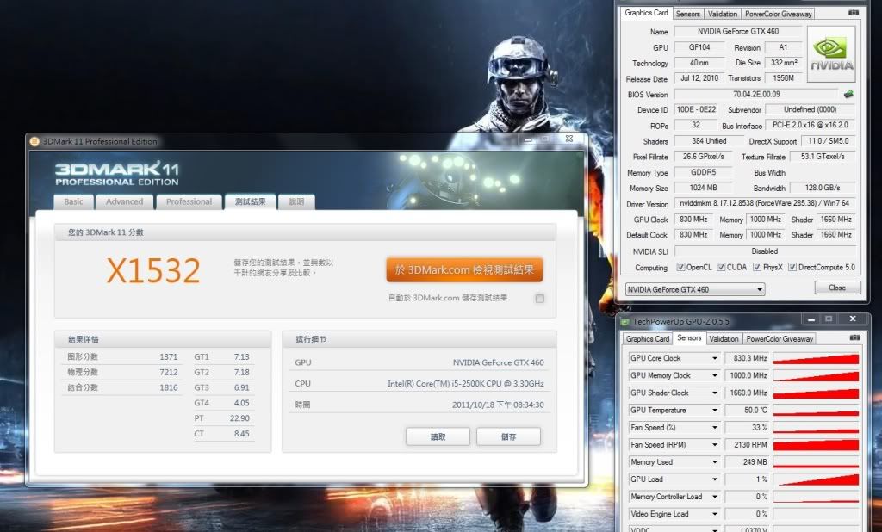The height and width of the screenshot is (532, 882).
Task: Open the Professional tab in 3DMark 11
Action: point(189,202)
